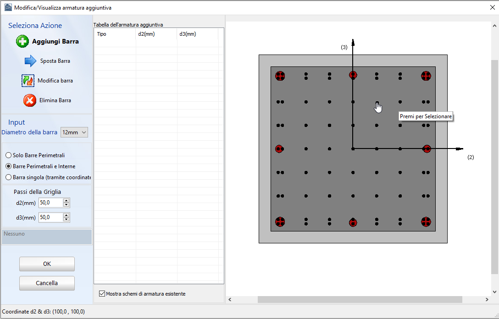Select the top-left red corner rebar
Screen dimensions: 499x319
point(280,76)
